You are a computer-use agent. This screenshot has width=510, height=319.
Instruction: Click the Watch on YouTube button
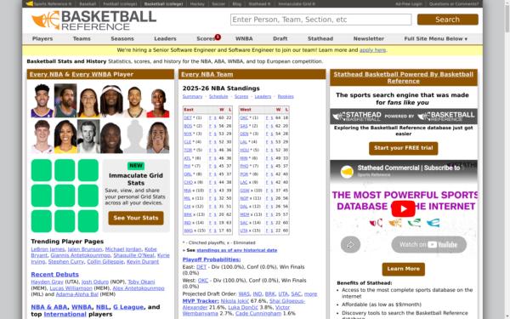[428, 244]
